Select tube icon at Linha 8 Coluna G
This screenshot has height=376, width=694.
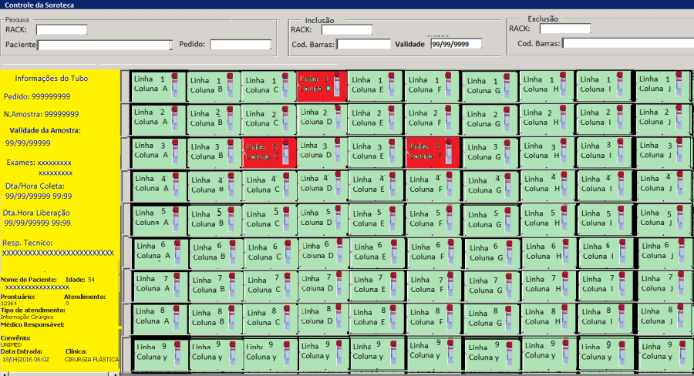click(509, 318)
